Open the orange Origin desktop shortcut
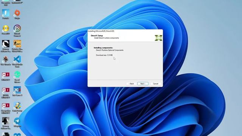This screenshot has width=242, height=136. 17,14
